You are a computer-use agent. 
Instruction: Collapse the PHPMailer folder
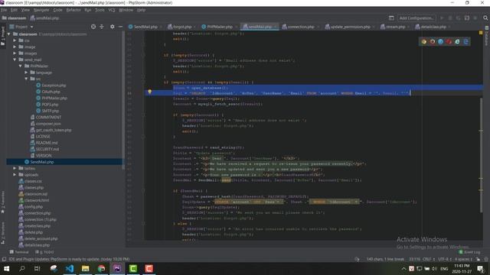coord(21,66)
